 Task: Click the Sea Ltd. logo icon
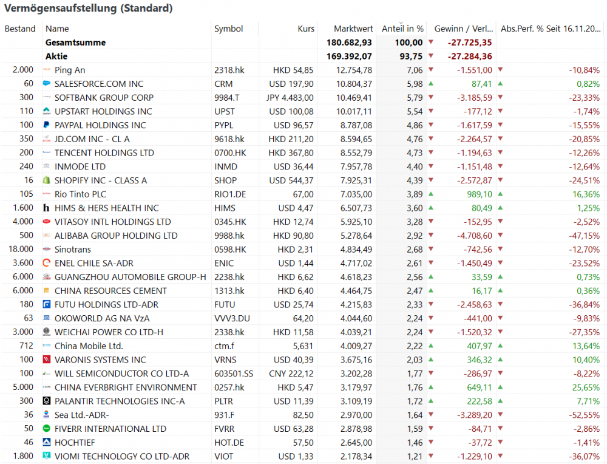[47, 415]
